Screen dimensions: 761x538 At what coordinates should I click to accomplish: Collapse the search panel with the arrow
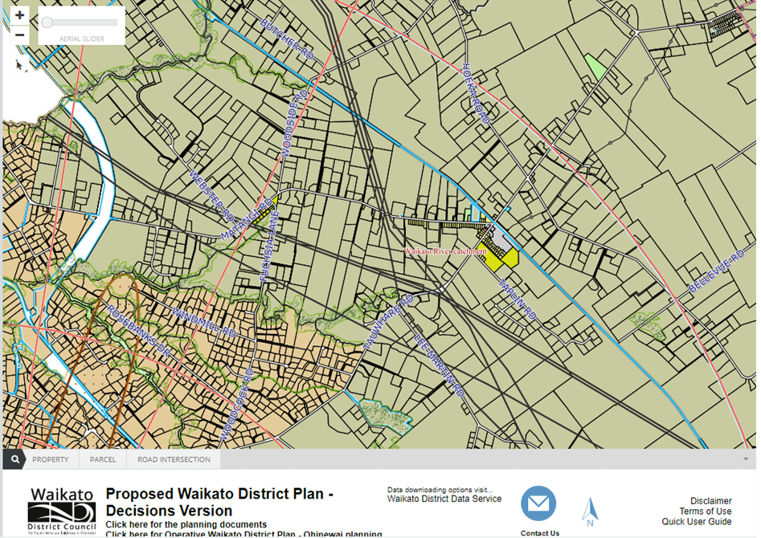coord(743,460)
